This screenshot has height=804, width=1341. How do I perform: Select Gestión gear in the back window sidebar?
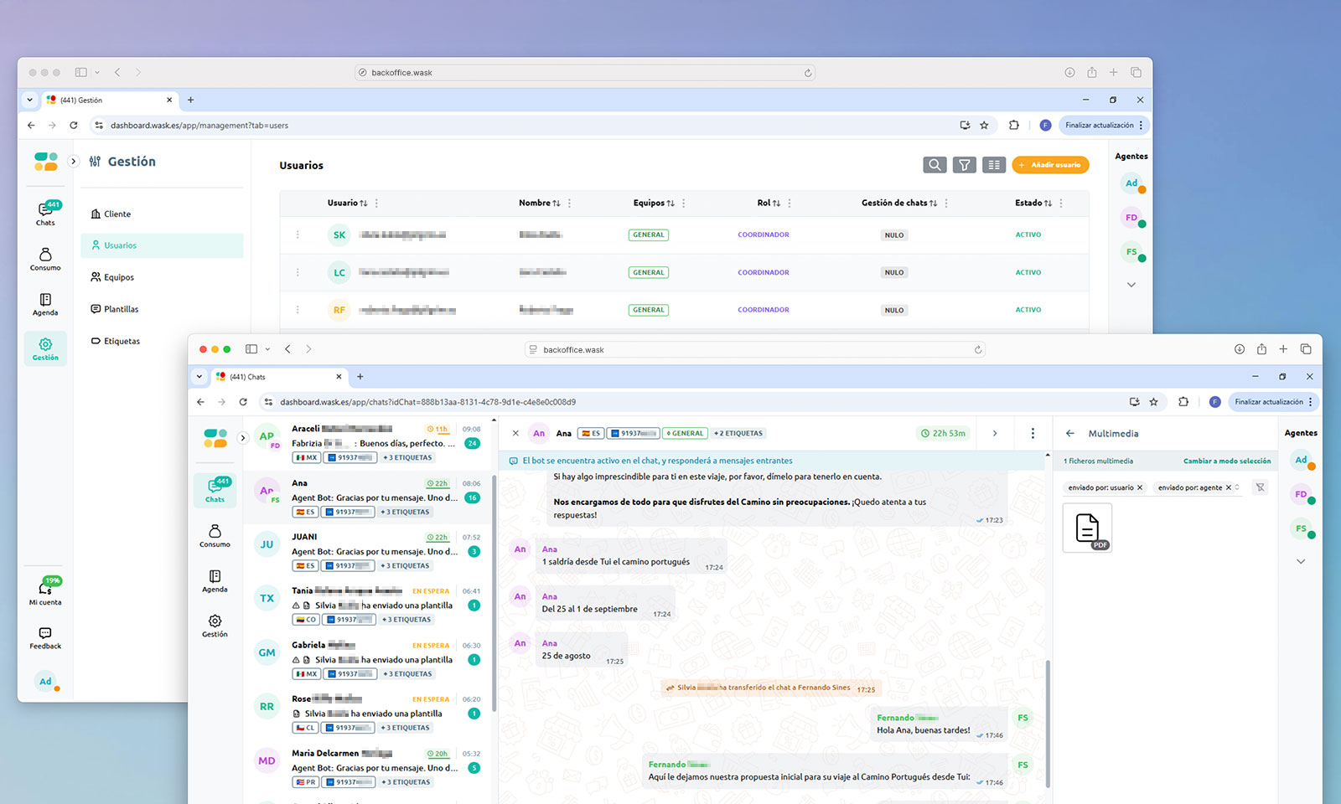coord(45,349)
